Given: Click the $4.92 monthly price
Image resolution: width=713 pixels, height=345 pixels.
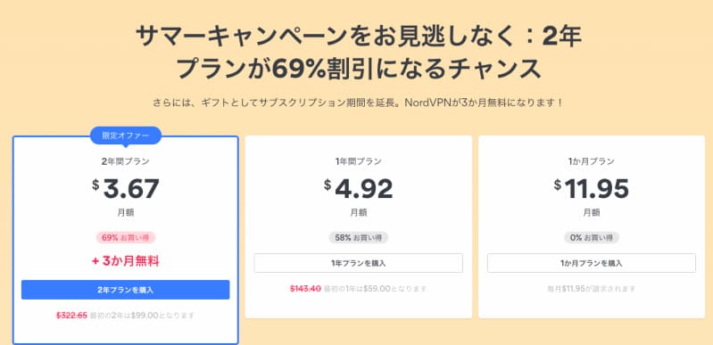Looking at the screenshot, I should 359,189.
